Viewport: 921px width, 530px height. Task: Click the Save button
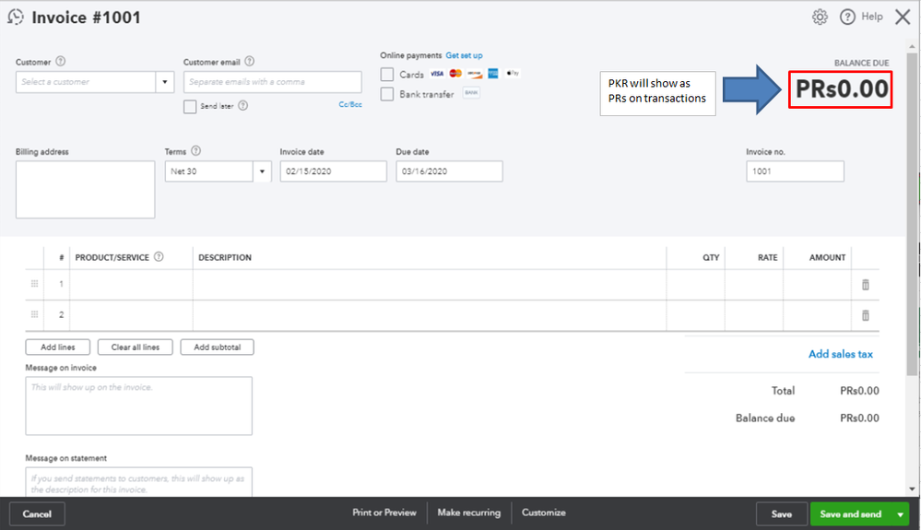click(781, 514)
